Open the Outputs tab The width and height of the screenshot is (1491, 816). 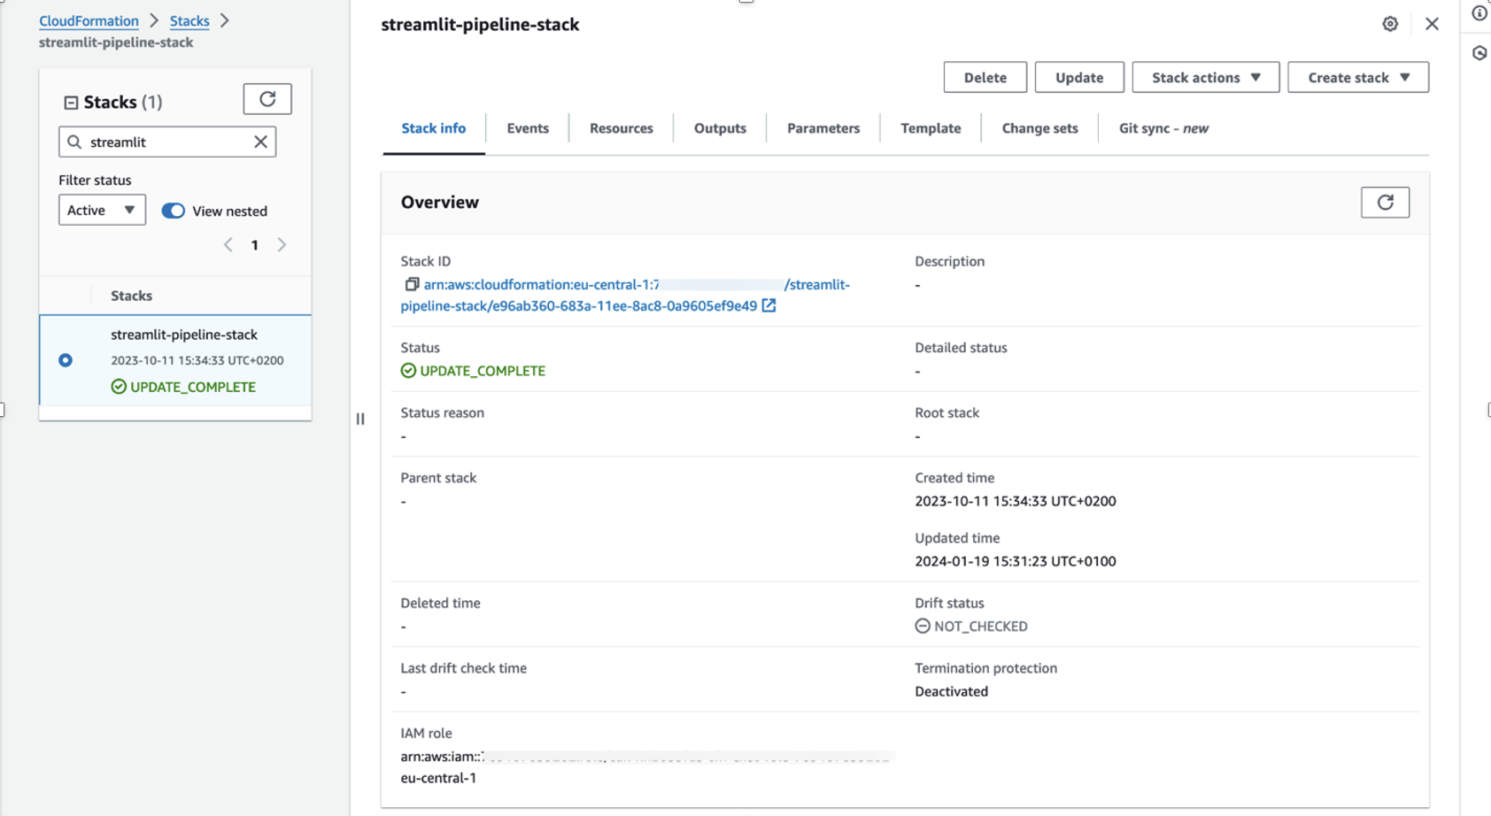point(720,128)
